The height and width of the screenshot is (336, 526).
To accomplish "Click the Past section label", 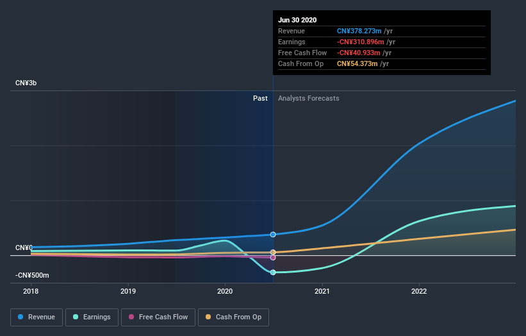I will coord(260,98).
